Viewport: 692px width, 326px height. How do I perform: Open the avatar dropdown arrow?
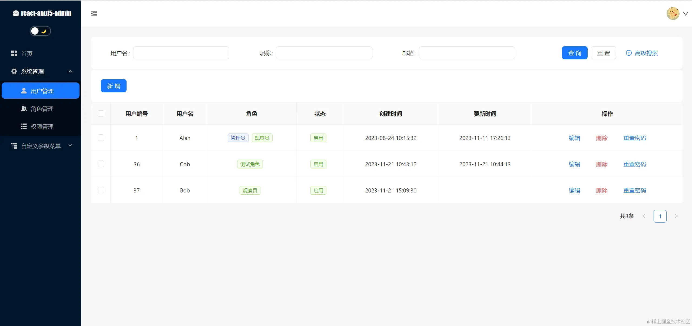tap(686, 14)
